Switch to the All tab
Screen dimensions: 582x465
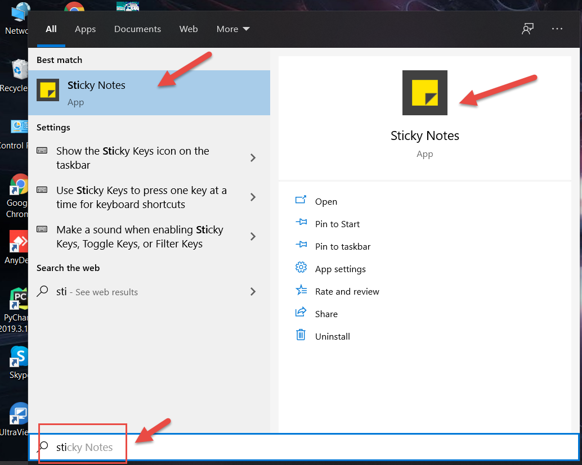51,29
